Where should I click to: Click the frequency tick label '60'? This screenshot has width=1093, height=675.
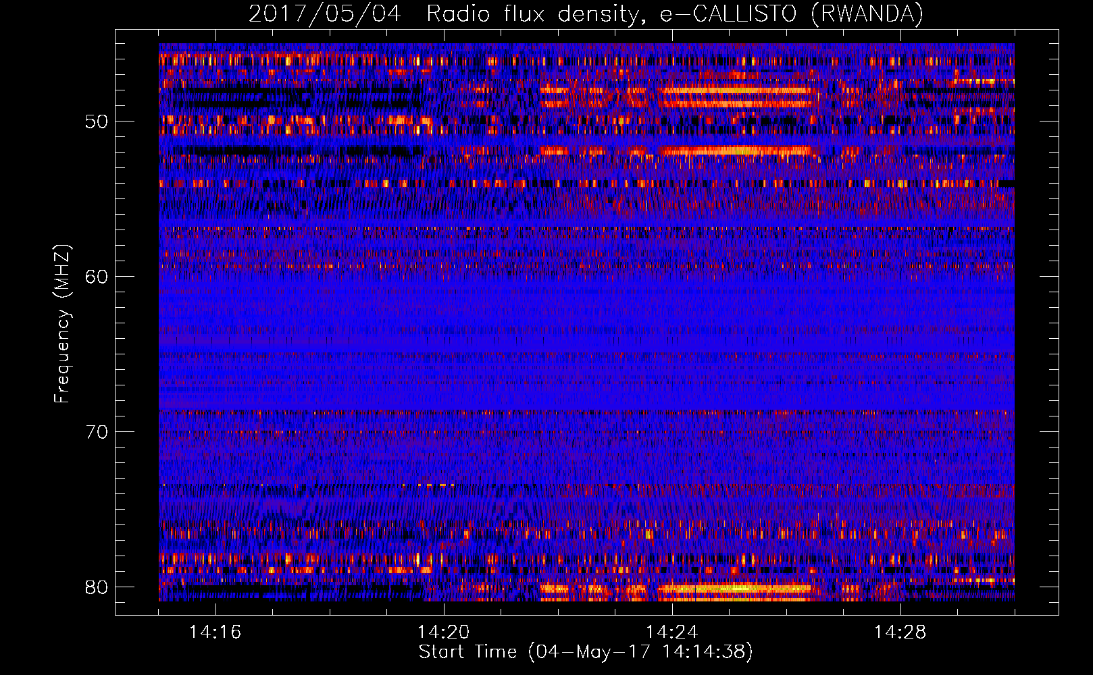click(x=97, y=277)
